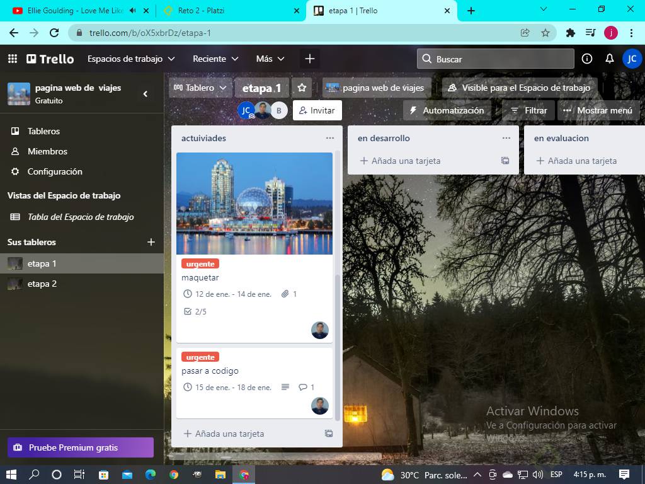Add a new board with the plus icon
The width and height of the screenshot is (645, 484).
(151, 242)
